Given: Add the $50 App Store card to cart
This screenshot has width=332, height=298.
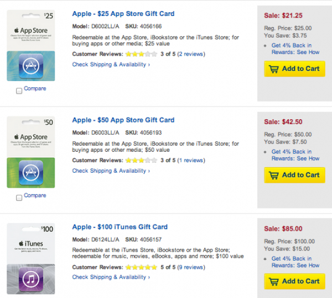Looking at the screenshot, I should tap(294, 175).
